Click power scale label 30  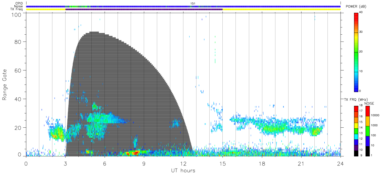tap(361, 32)
